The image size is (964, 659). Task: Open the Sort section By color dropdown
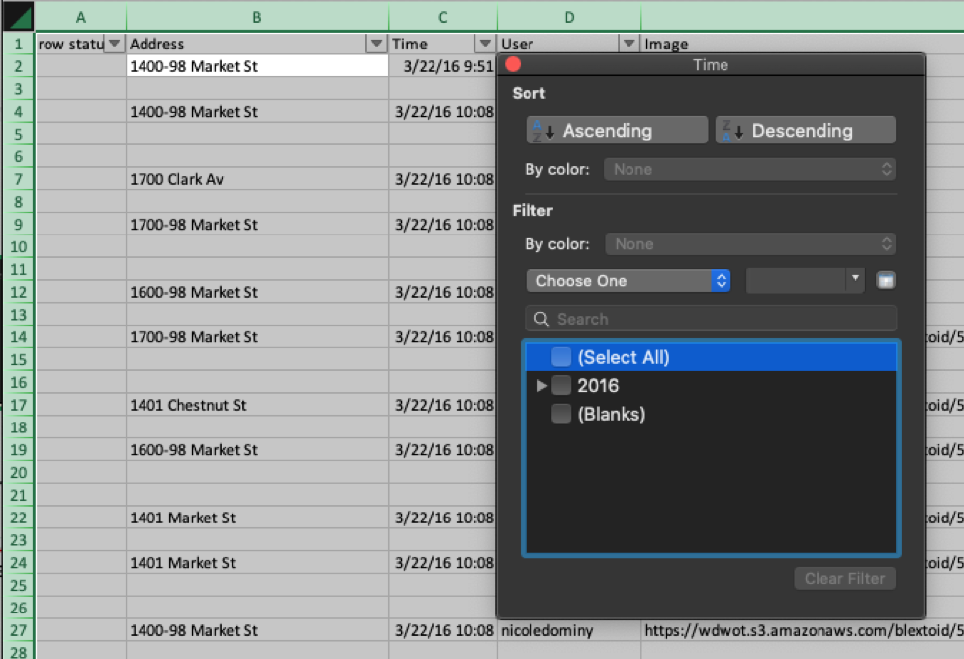coord(749,168)
